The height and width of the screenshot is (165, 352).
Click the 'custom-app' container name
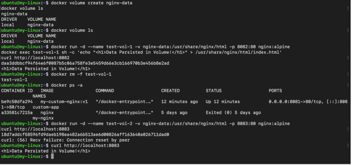46,107
